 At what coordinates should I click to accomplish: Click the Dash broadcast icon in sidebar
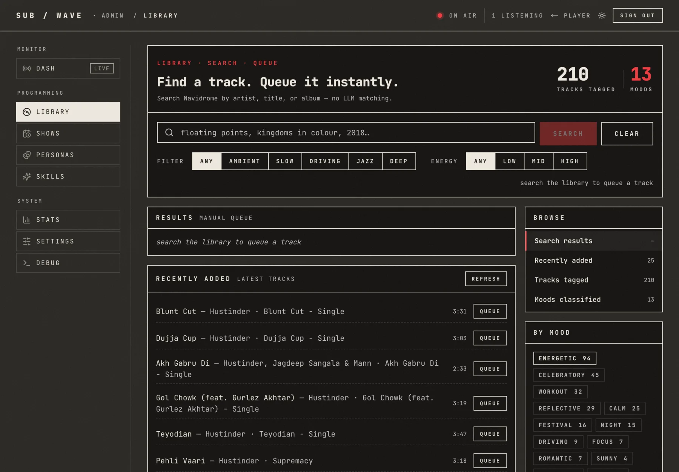coord(27,68)
